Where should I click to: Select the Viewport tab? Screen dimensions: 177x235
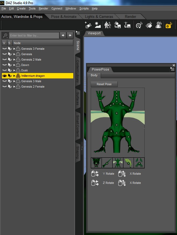[94, 33]
